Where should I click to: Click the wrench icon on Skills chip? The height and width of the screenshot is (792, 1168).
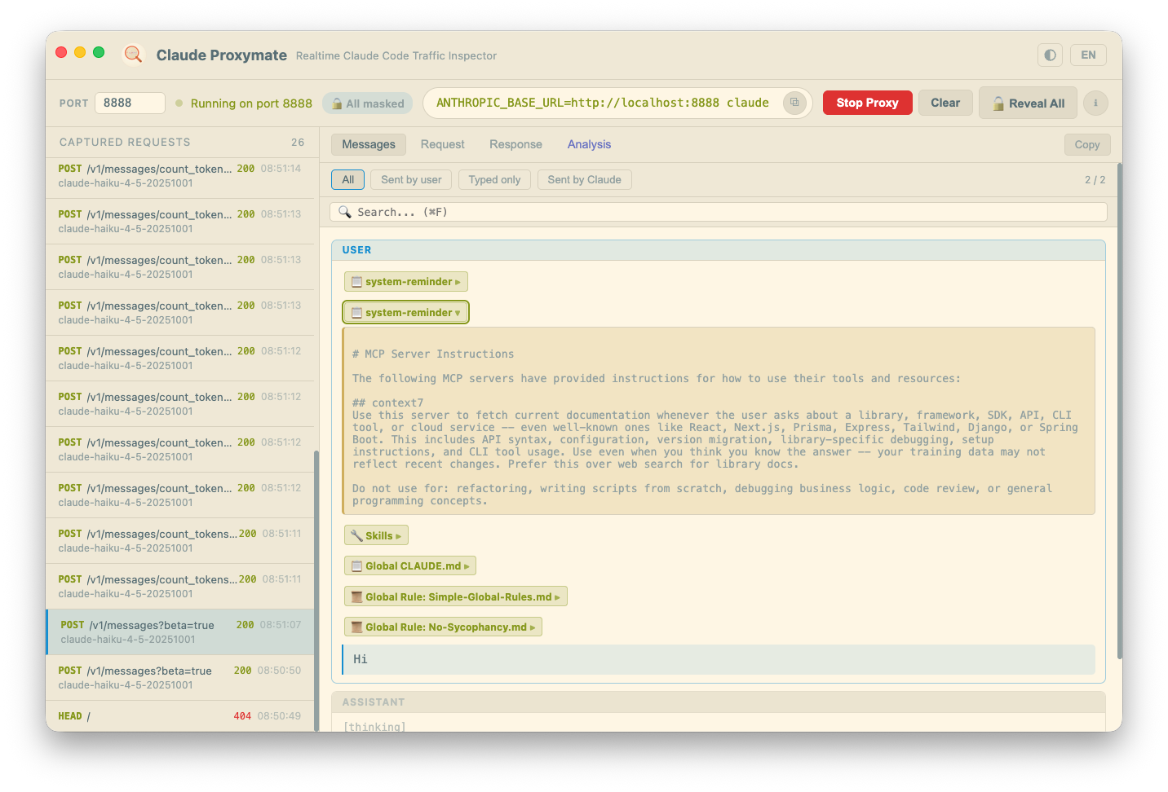356,535
